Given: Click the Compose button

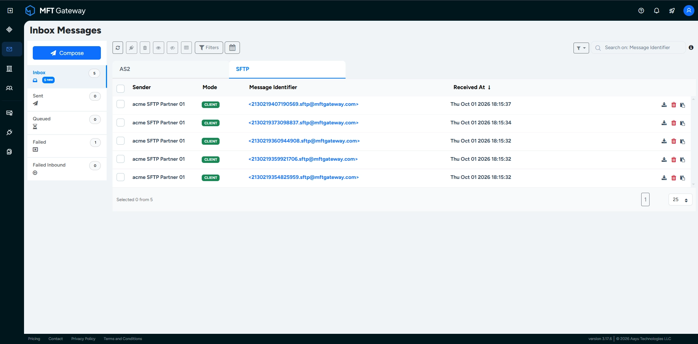Looking at the screenshot, I should coord(67,53).
